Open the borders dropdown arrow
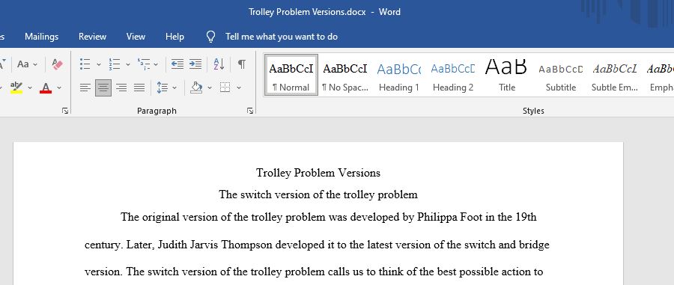 point(239,88)
